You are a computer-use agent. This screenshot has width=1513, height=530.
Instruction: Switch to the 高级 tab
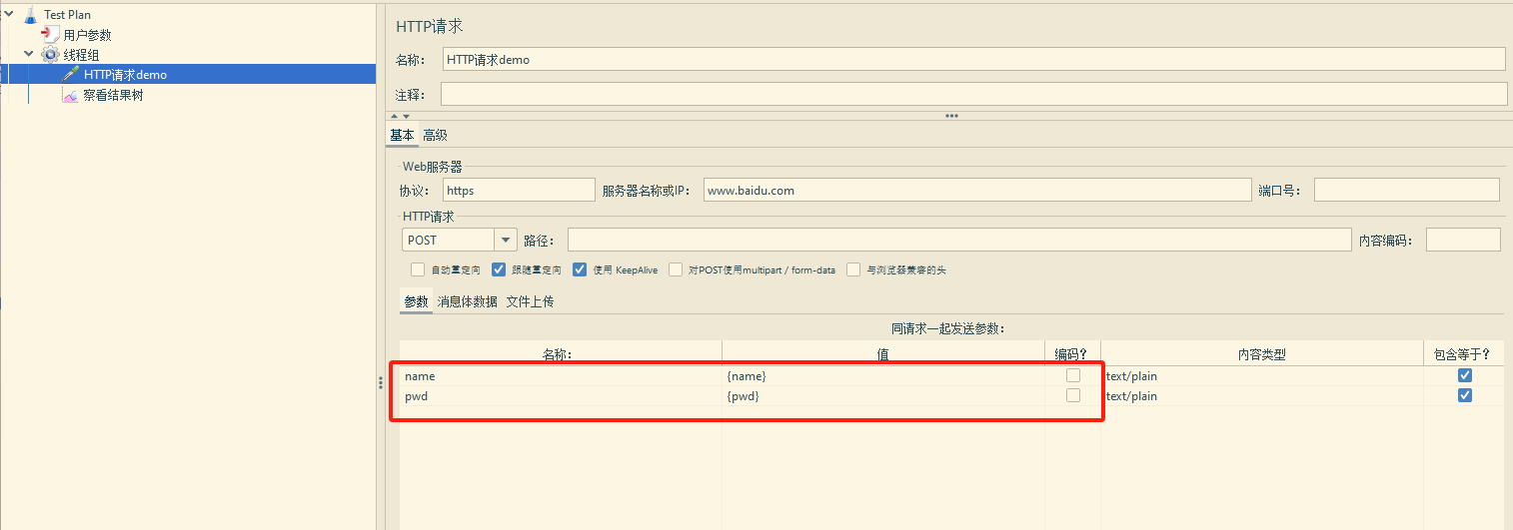pos(435,136)
